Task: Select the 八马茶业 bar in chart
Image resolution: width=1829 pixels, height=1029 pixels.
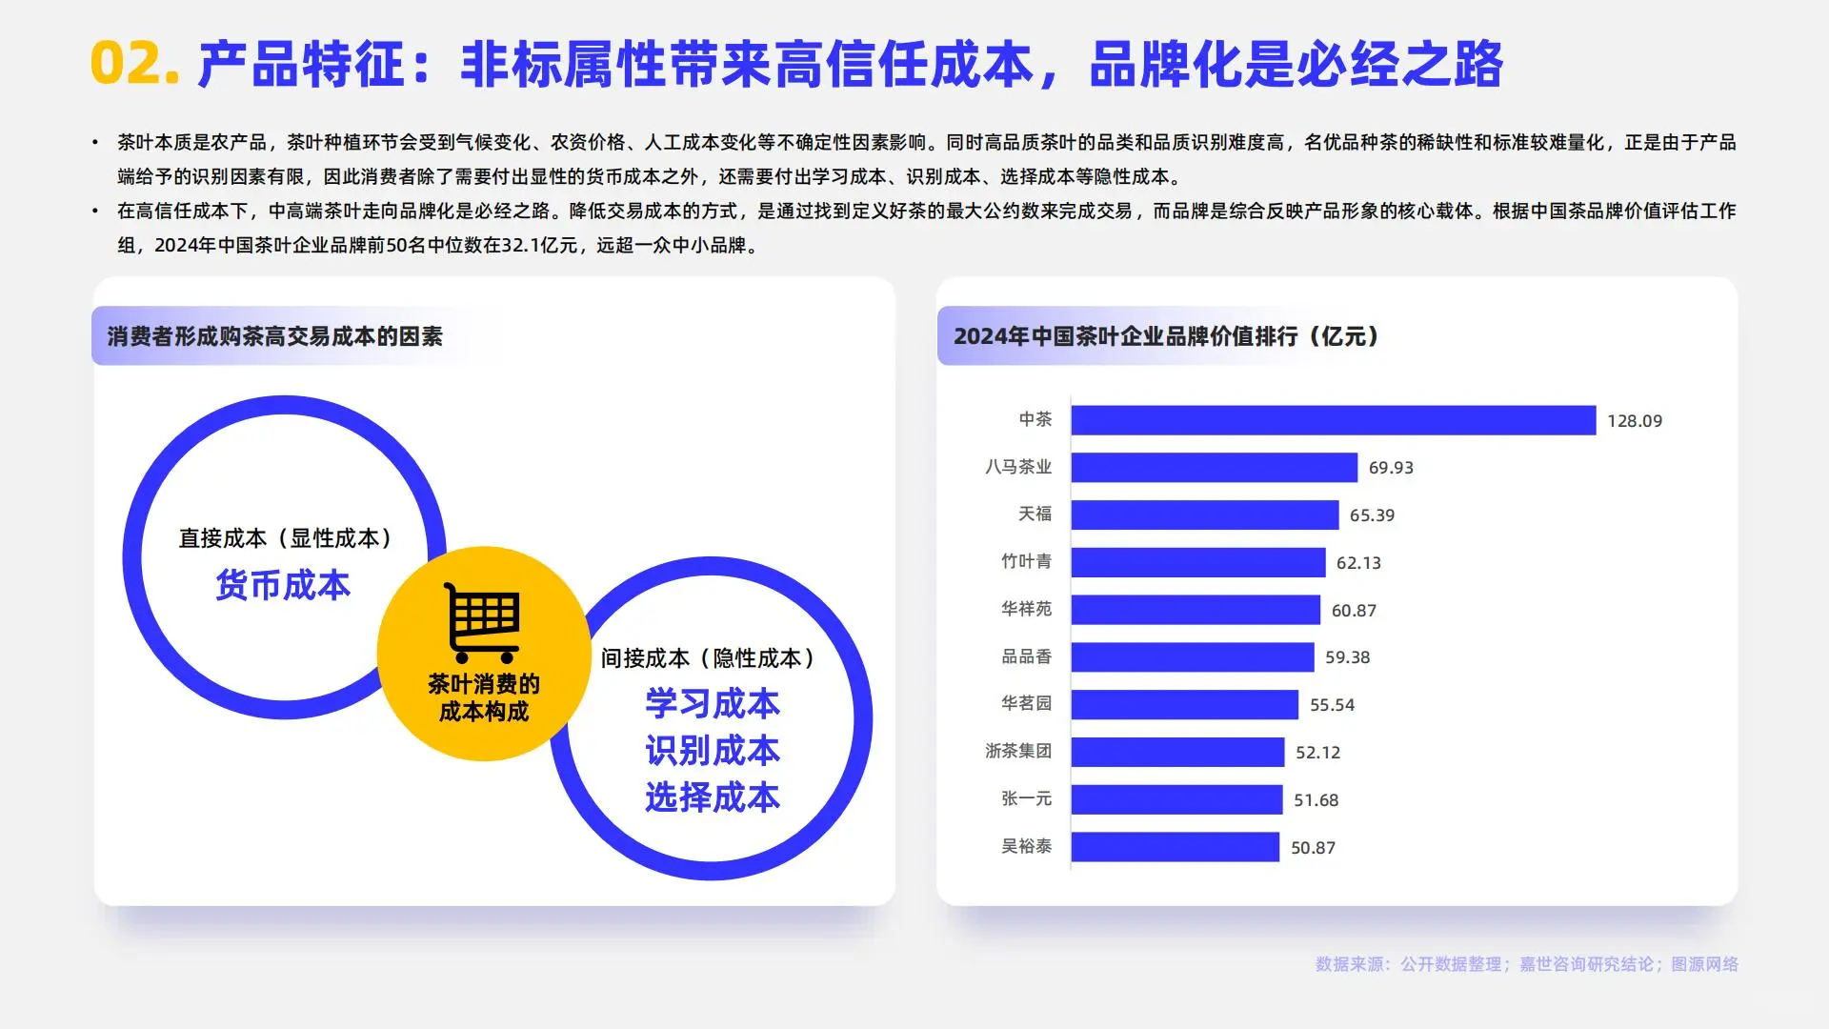Action: click(x=1215, y=467)
